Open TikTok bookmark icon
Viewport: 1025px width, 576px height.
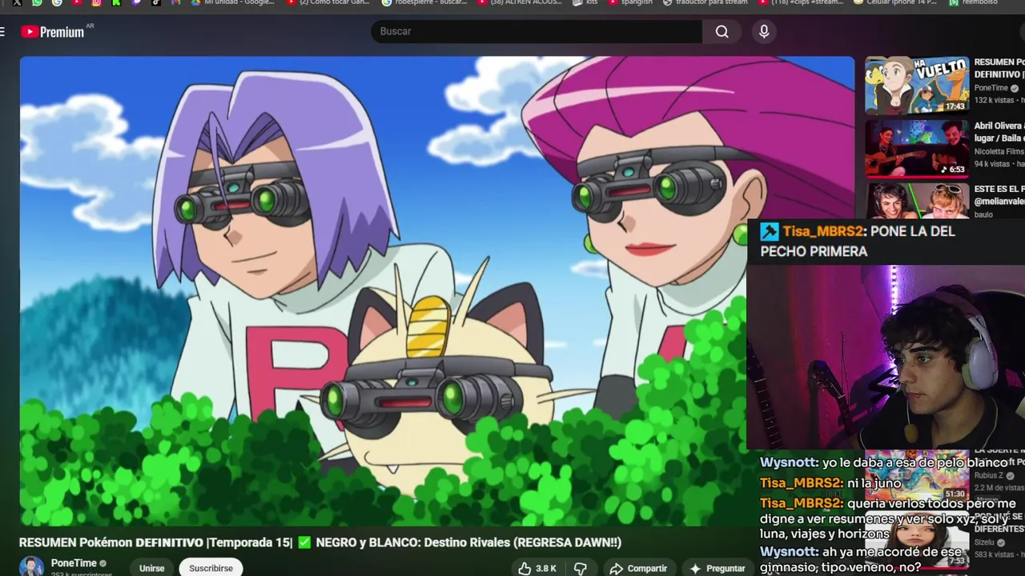(155, 2)
